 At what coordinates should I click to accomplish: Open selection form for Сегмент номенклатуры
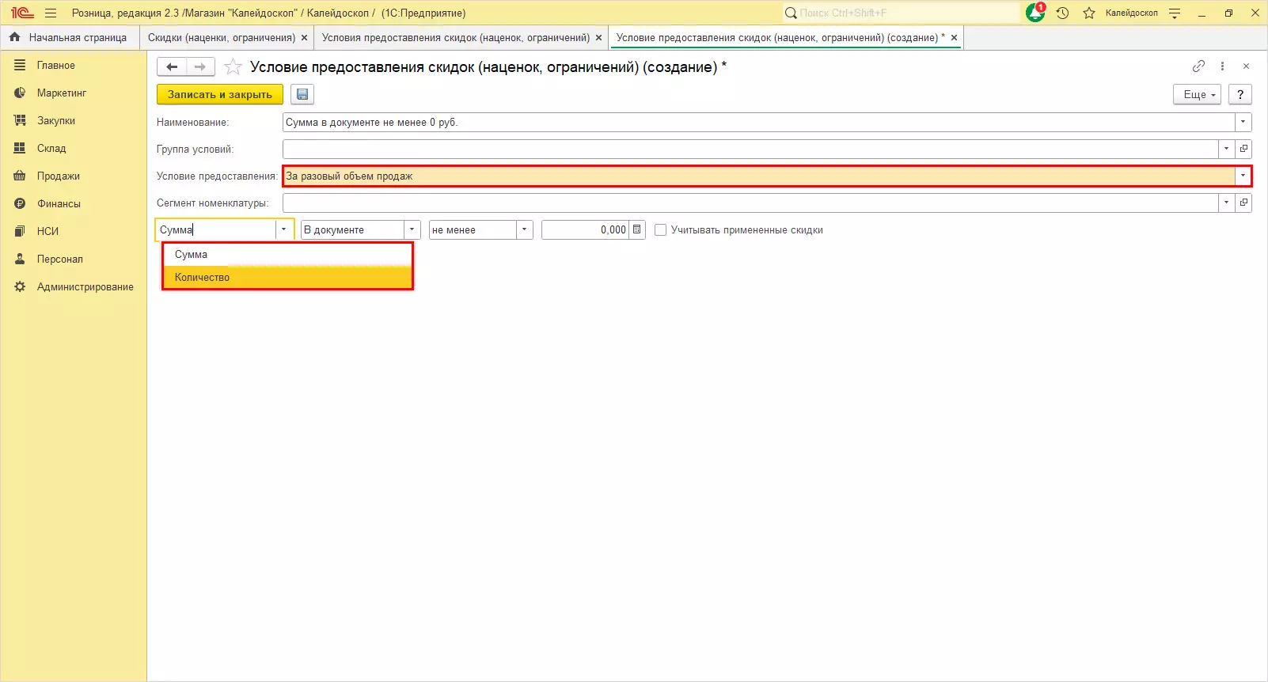(x=1243, y=203)
